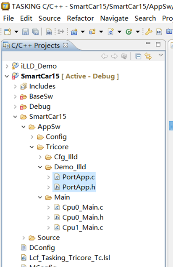Viewport: 173px width, 267px height.
Task: Select the Cpu1_Main.c file
Action: click(x=83, y=227)
